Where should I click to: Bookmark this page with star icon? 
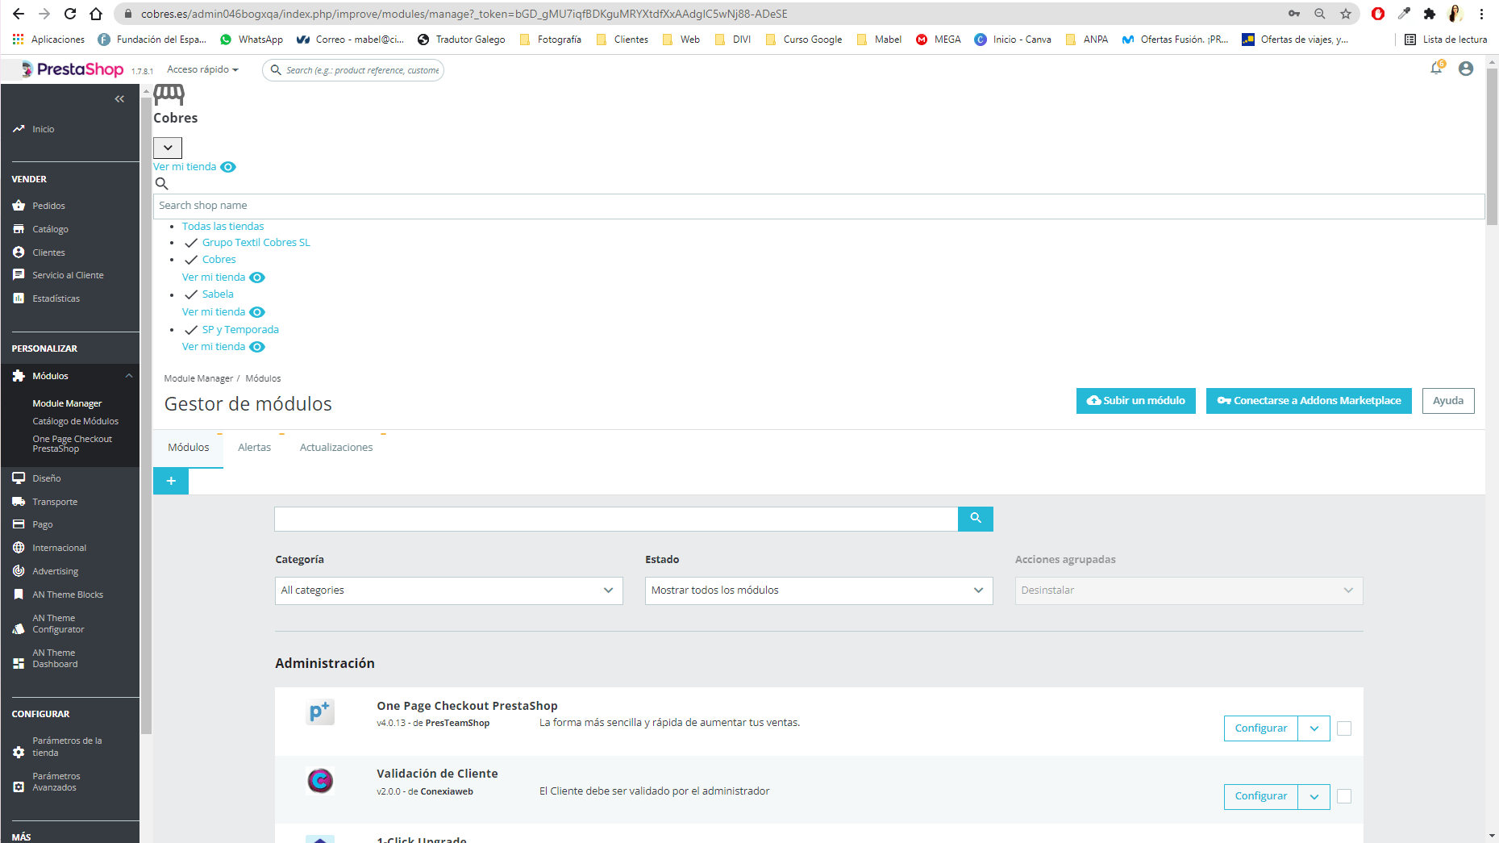click(1346, 14)
